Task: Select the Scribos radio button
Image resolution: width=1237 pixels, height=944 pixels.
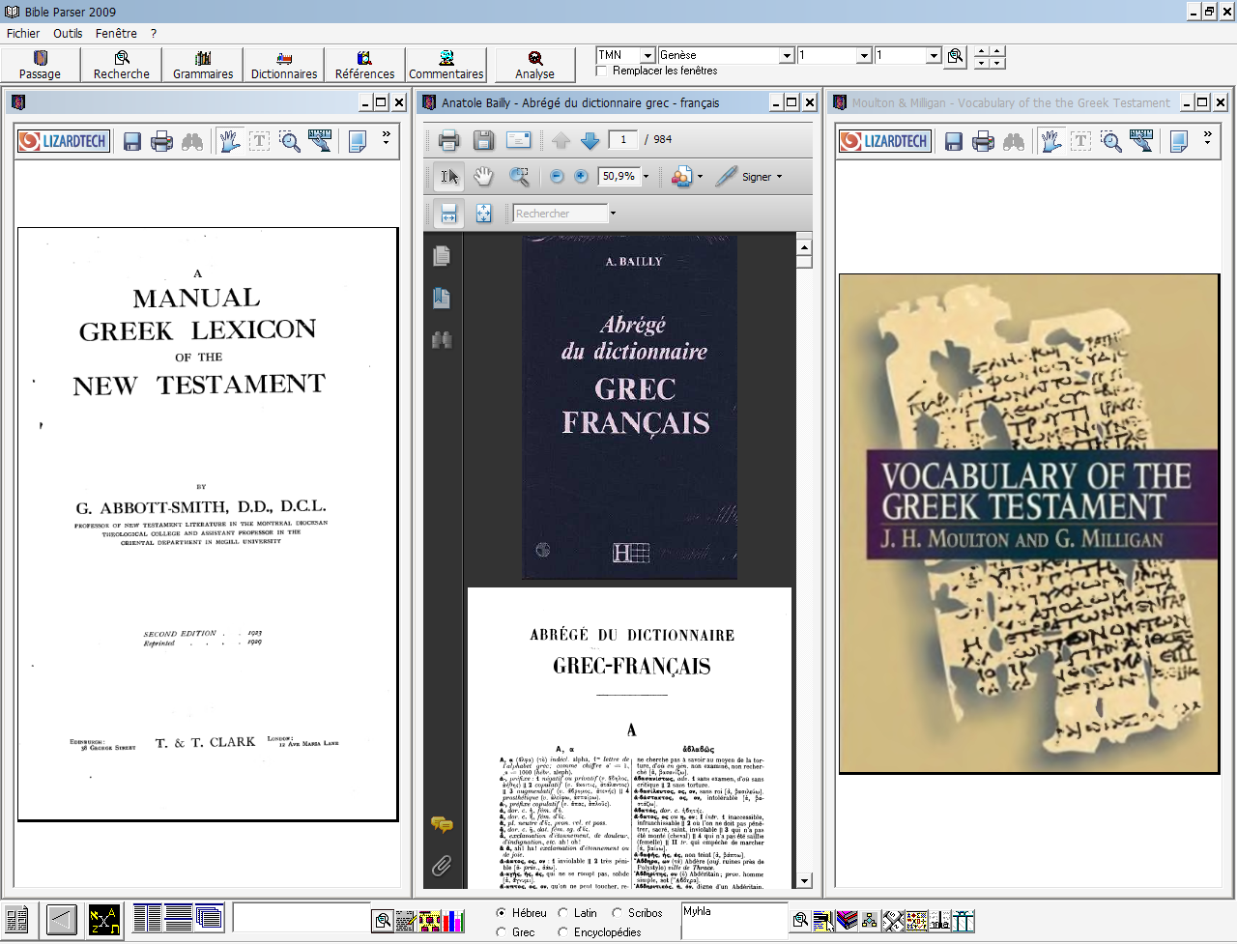Action: [618, 912]
